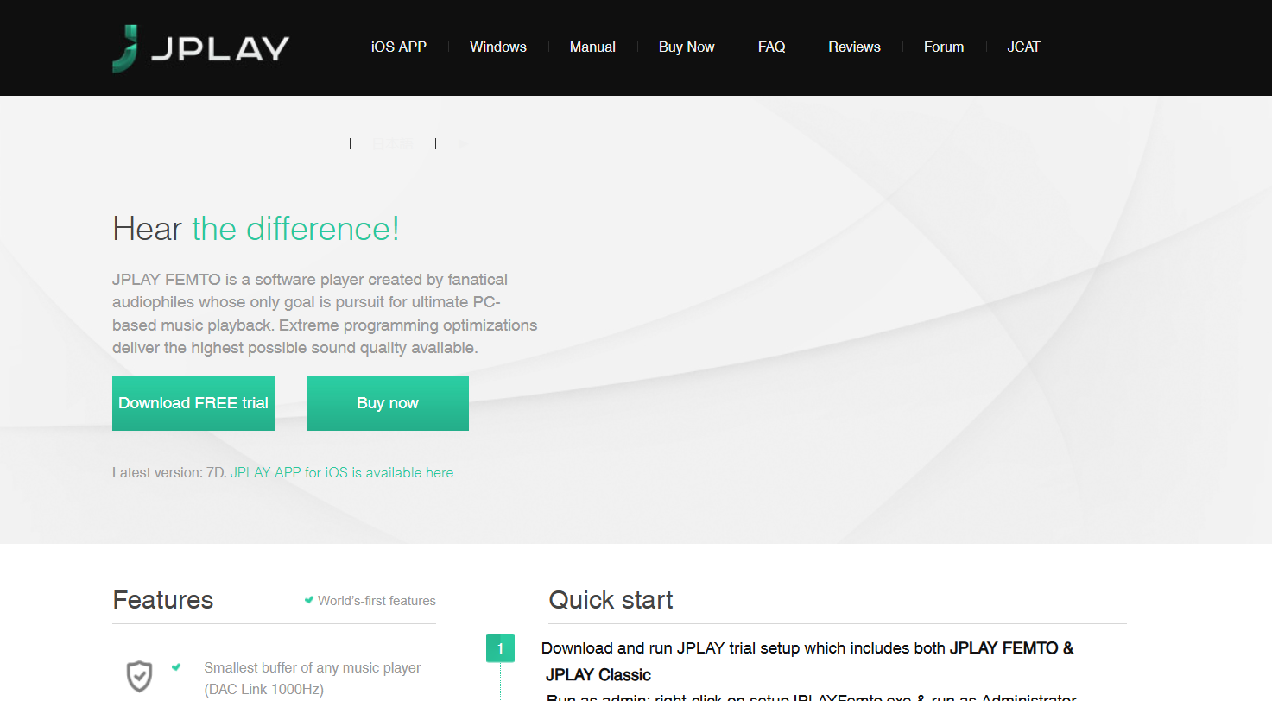Open the Manual from the navigation bar
Screen dimensions: 1272x701
(x=592, y=47)
